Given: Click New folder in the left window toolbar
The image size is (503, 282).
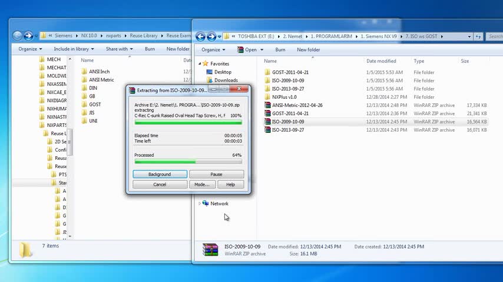Looking at the screenshot, I should (x=178, y=49).
